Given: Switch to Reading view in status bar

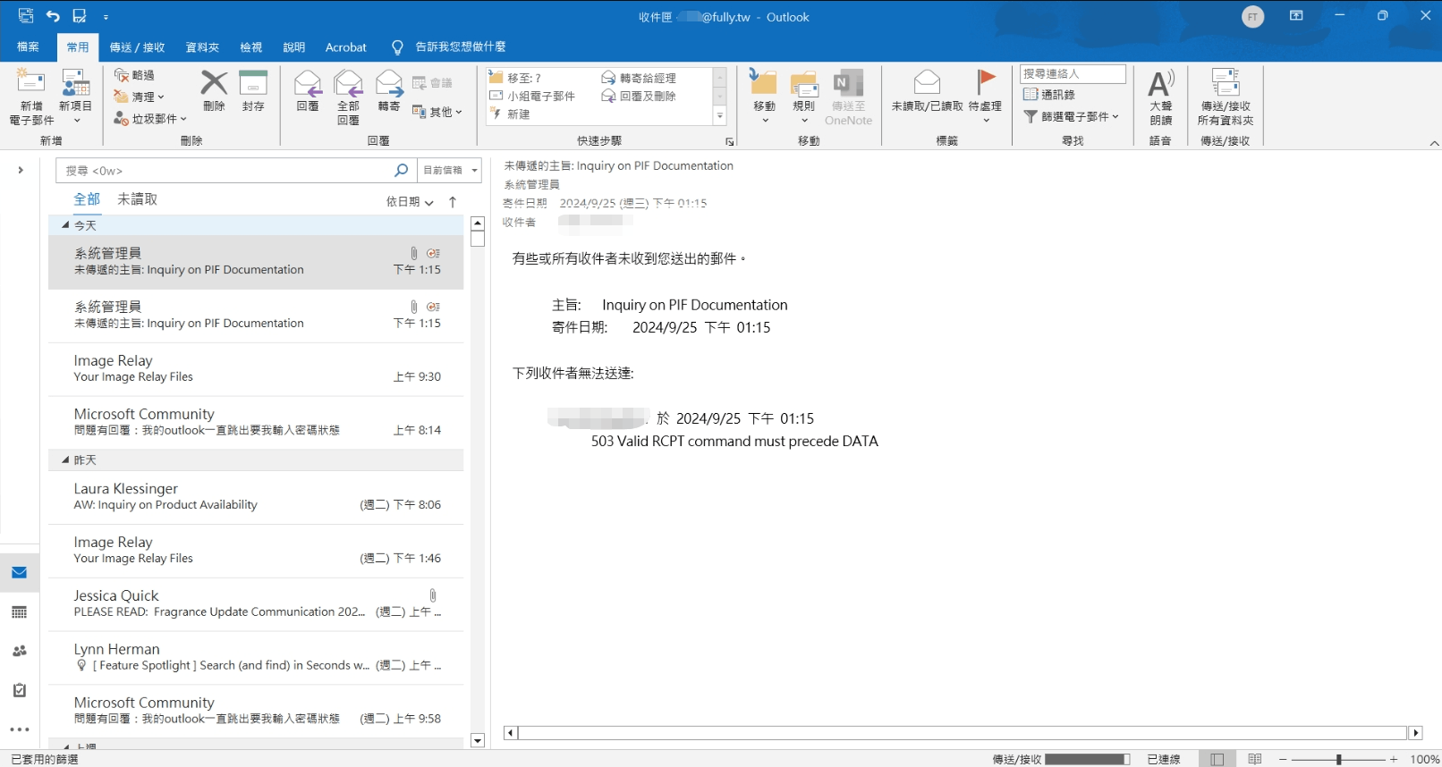Looking at the screenshot, I should (x=1255, y=759).
